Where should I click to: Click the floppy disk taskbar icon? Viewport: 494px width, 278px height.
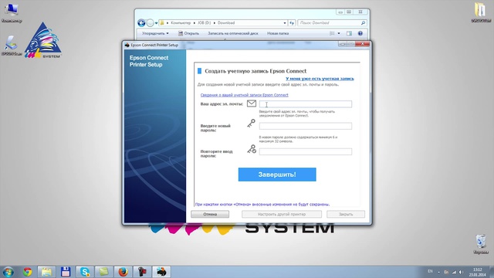coord(66,272)
